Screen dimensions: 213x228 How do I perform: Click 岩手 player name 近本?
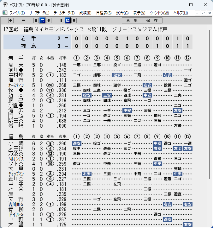point(16,95)
